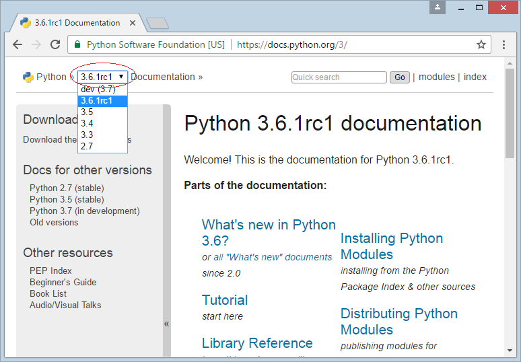This screenshot has height=362, width=521.
Task: Click the Python breadcrumb link
Action: point(51,77)
